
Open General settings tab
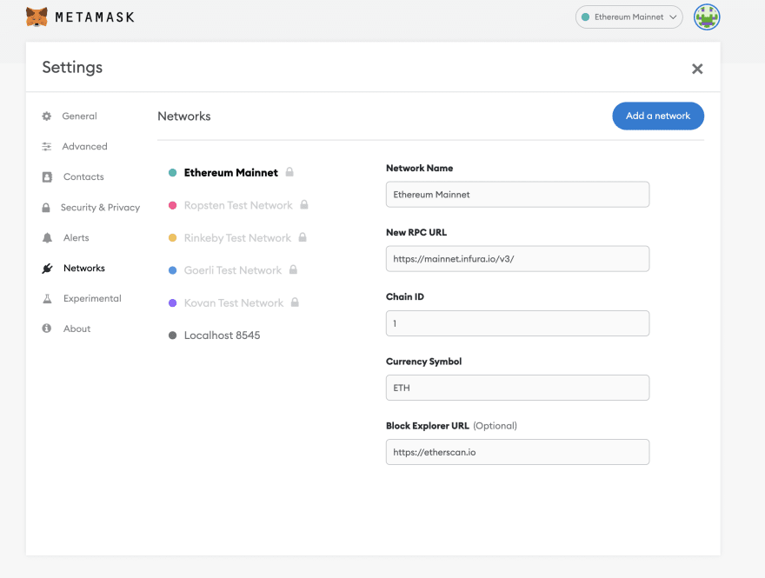click(79, 116)
